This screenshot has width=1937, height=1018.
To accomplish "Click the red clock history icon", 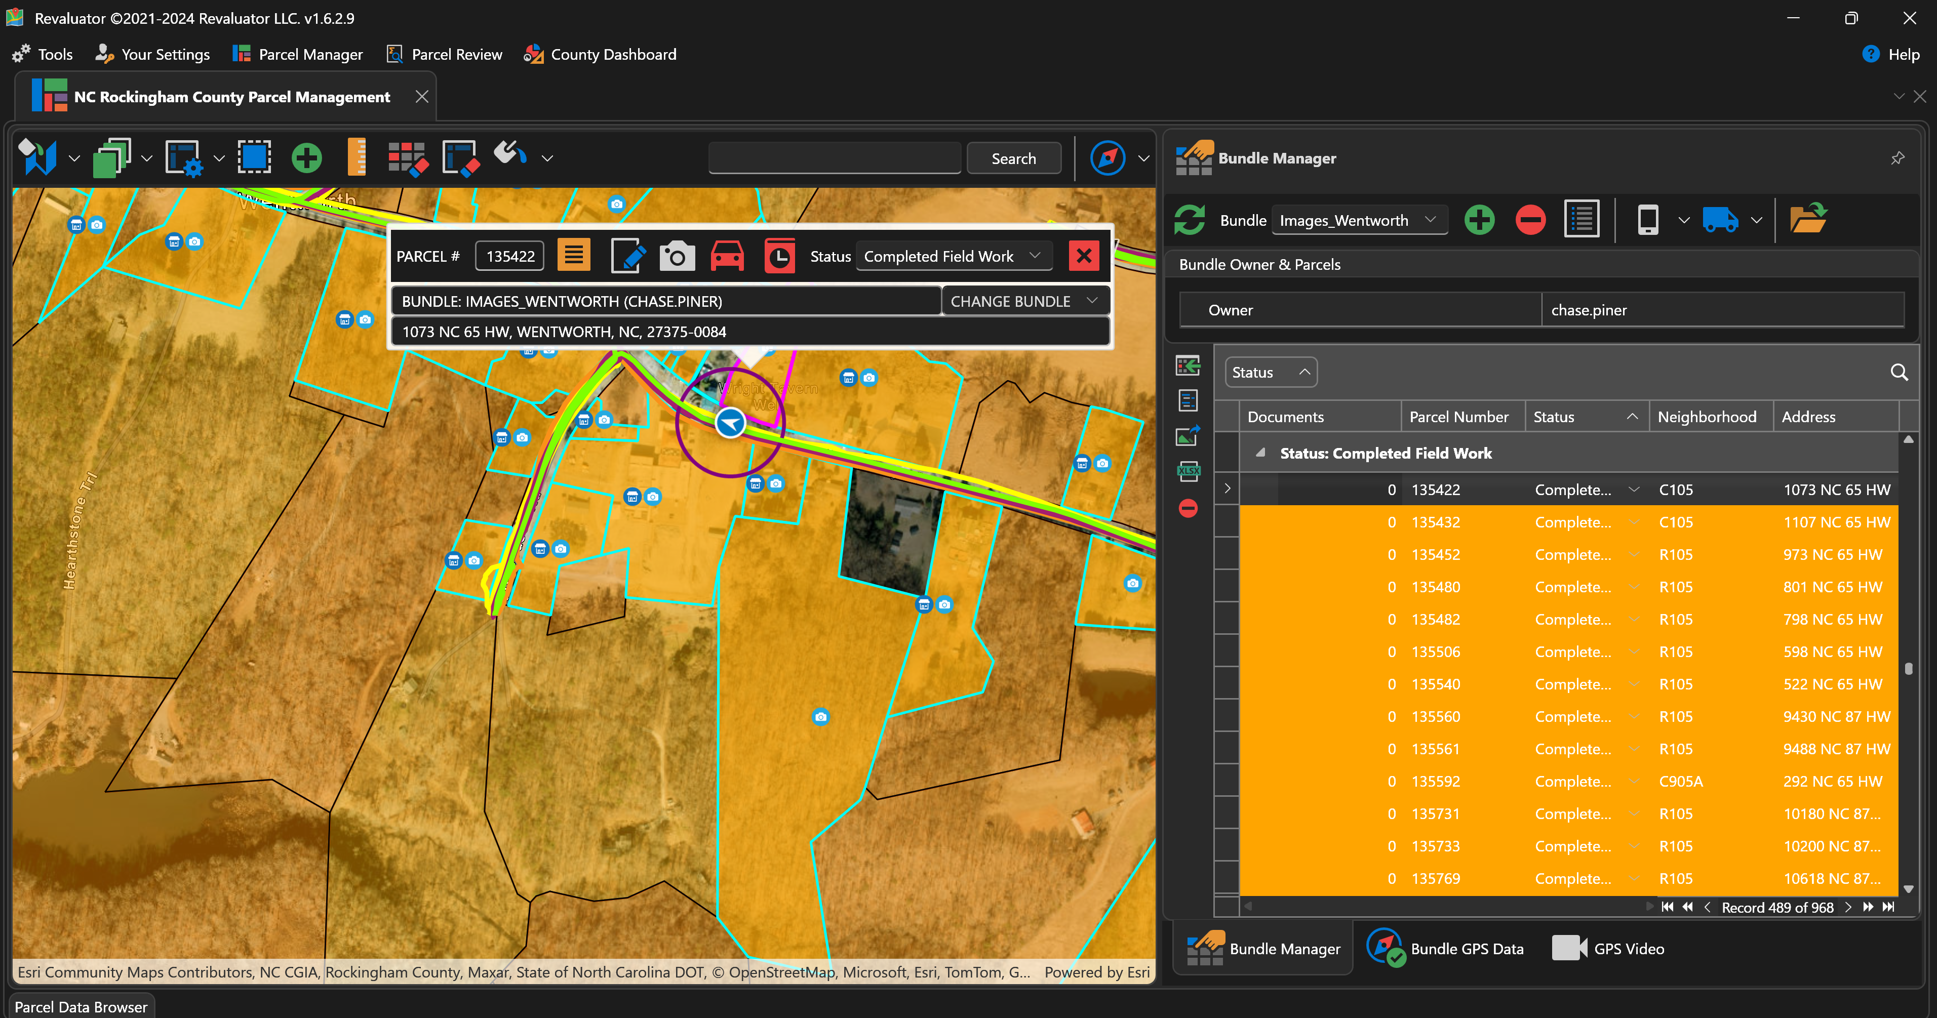I will click(x=779, y=256).
